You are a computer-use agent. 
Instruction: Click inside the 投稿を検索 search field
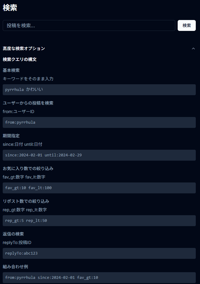click(89, 25)
